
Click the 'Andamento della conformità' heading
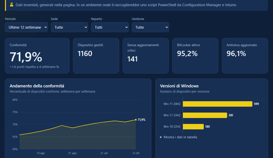point(37,86)
